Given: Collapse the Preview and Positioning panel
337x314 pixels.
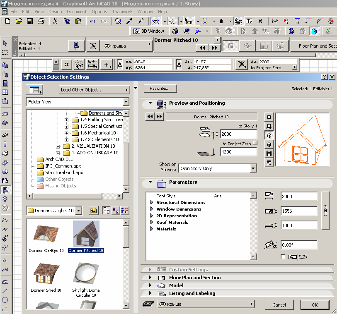Looking at the screenshot, I should 150,103.
